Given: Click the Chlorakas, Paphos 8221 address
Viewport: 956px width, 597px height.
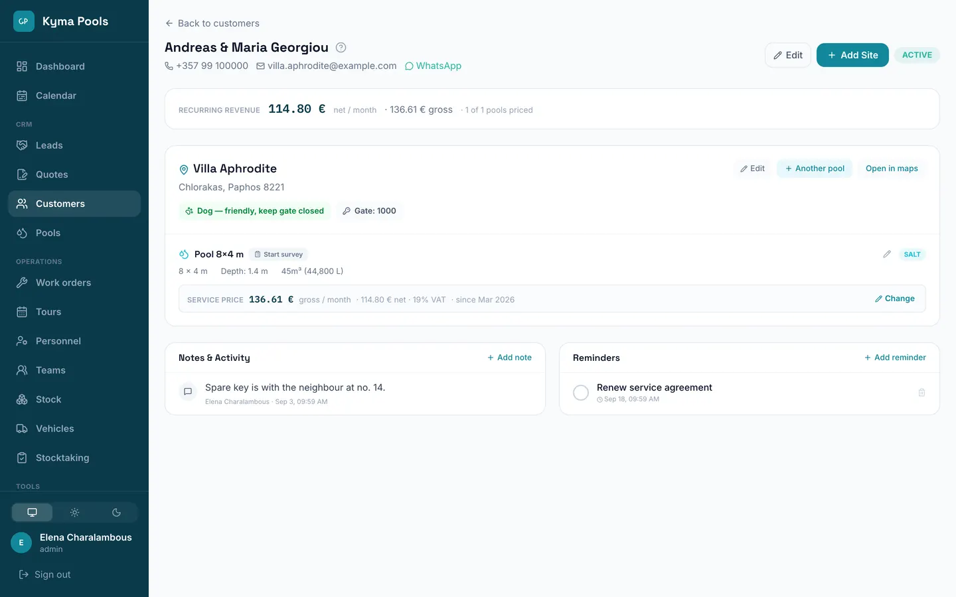Looking at the screenshot, I should (x=232, y=187).
